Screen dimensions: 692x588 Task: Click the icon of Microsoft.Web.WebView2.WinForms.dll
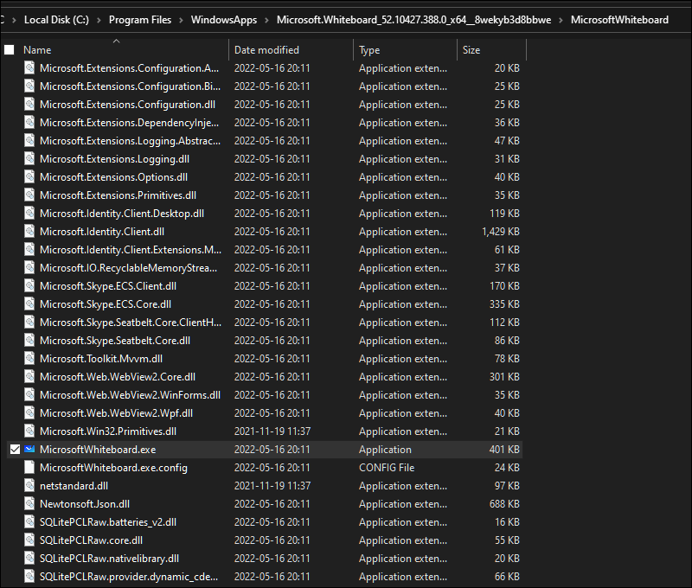[29, 395]
